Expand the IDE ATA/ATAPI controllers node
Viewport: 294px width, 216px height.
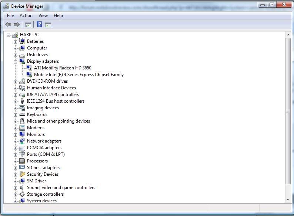tap(16, 95)
